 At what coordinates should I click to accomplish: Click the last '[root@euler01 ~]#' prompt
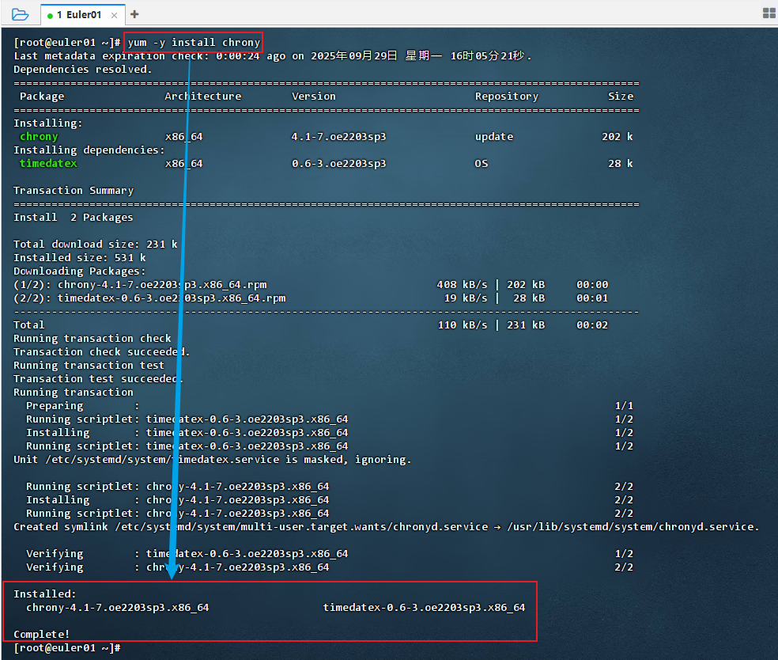click(x=67, y=648)
